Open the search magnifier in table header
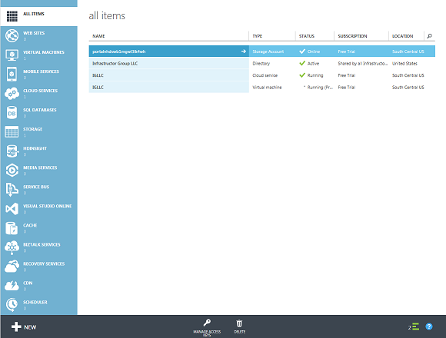446x338 pixels. click(430, 36)
